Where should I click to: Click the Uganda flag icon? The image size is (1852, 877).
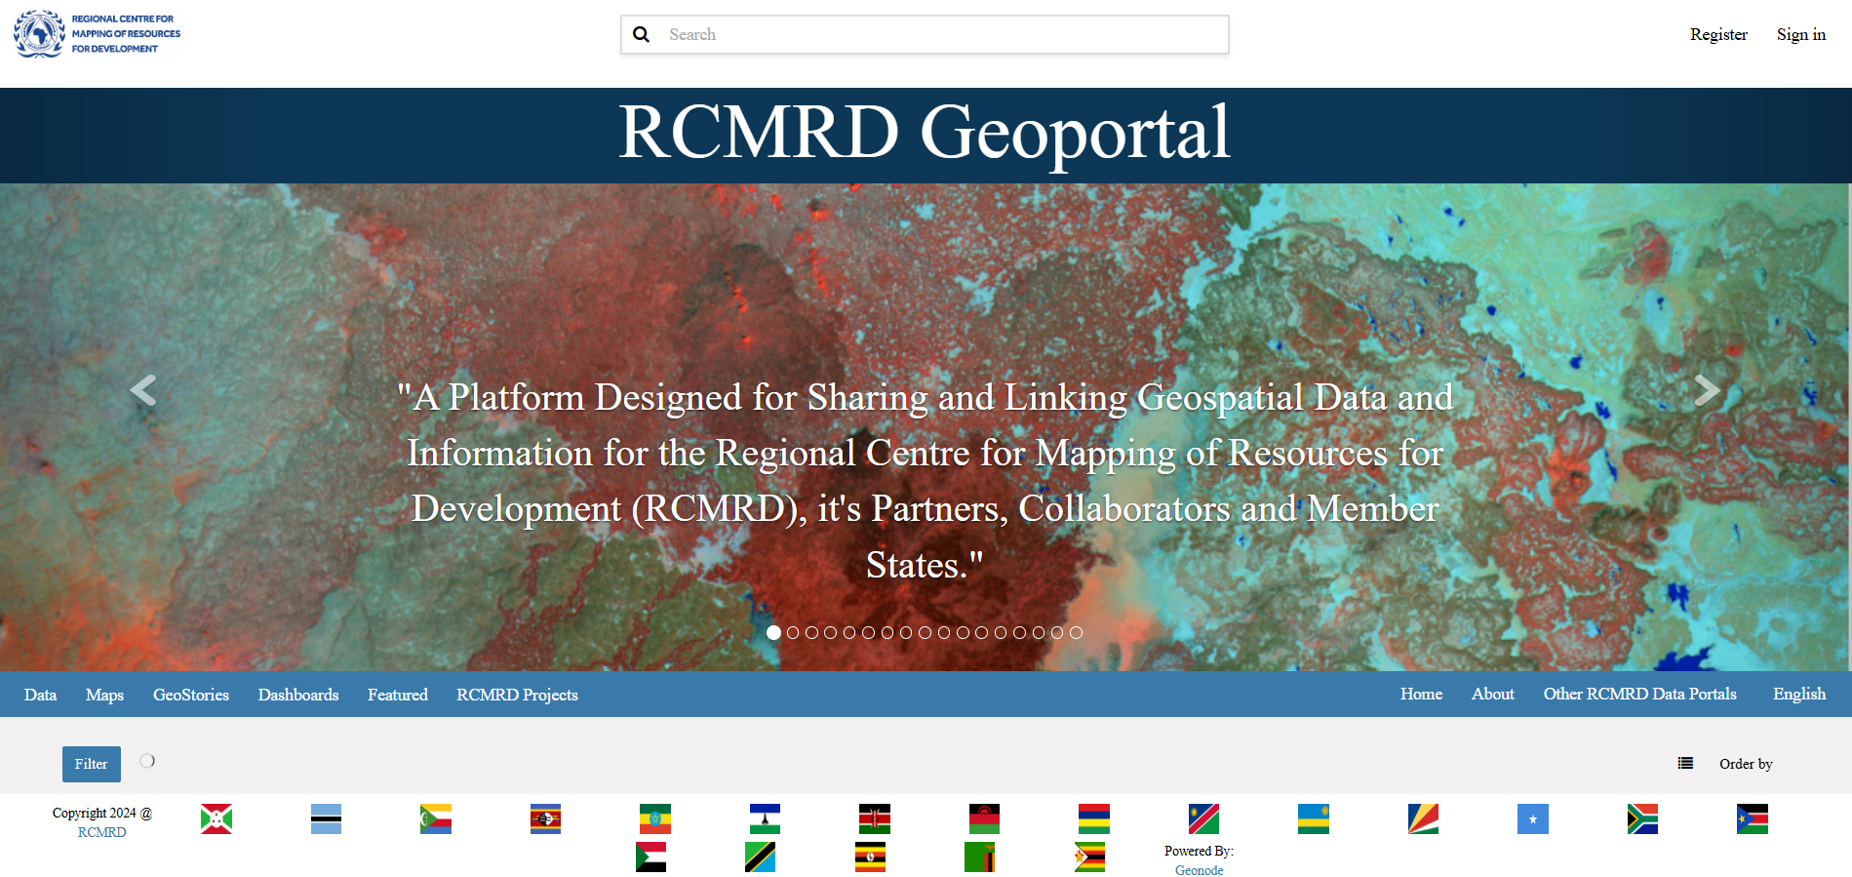[870, 857]
